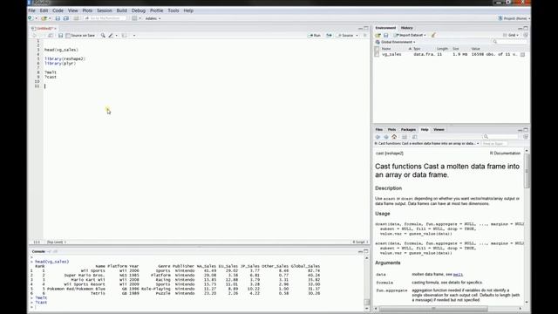Image resolution: width=558 pixels, height=314 pixels.
Task: Open the Addins dropdown
Action: click(153, 18)
